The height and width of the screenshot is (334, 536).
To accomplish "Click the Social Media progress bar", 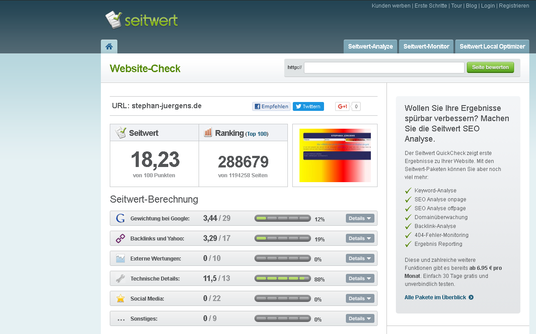I will pyautogui.click(x=283, y=298).
